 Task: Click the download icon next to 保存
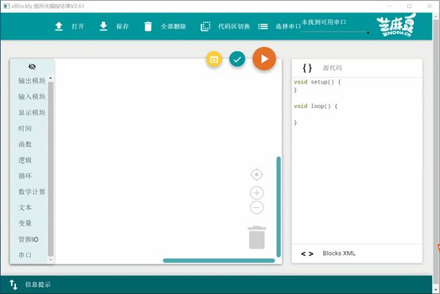coord(103,26)
